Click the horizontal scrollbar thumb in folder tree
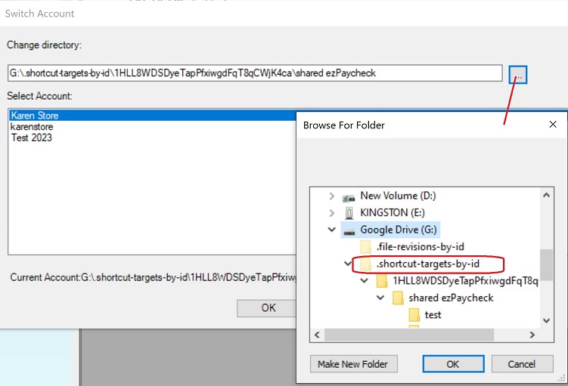 point(409,335)
